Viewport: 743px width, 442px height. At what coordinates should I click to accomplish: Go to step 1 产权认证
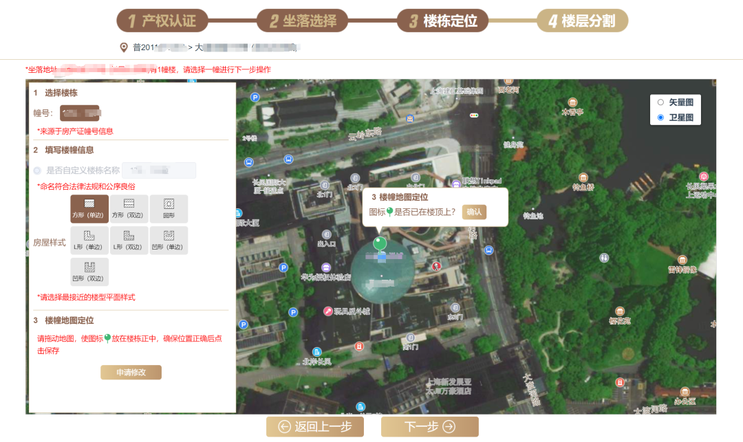tap(162, 21)
